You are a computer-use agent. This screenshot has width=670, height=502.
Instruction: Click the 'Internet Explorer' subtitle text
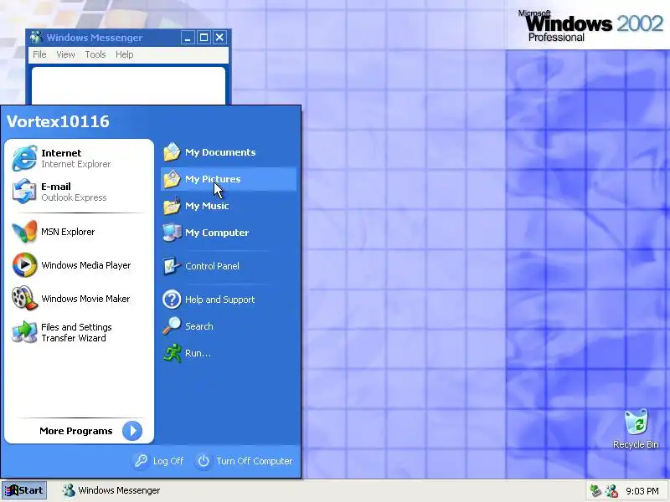point(75,164)
